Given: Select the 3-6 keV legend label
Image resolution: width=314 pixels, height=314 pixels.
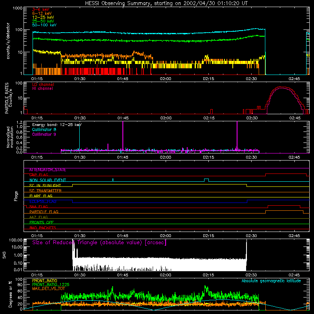Looking at the screenshot, I should click(40, 9).
